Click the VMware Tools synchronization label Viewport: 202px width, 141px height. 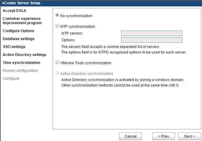click(x=86, y=63)
